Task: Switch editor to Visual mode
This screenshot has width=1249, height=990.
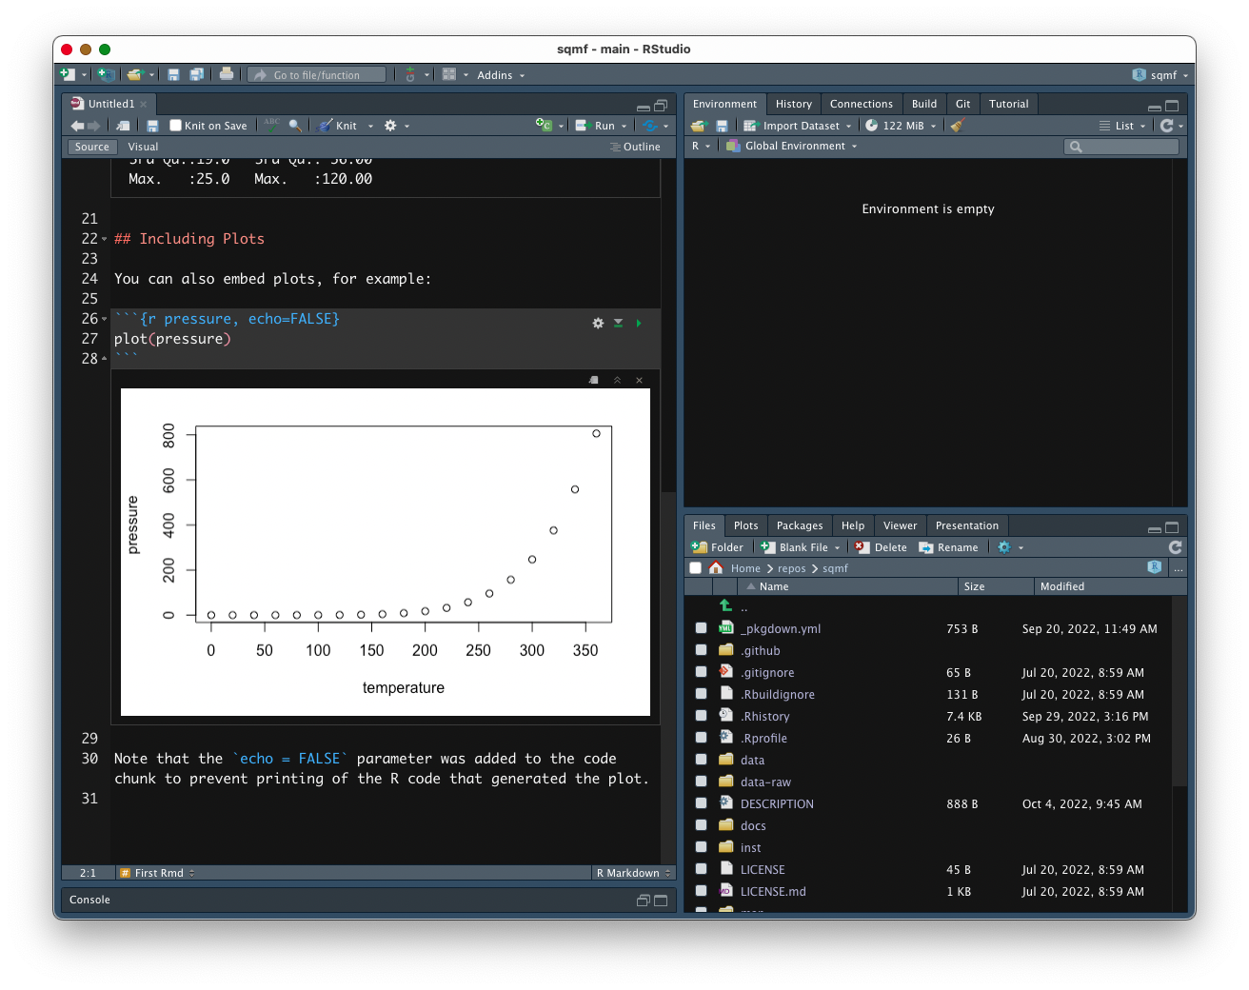Action: pos(143,147)
